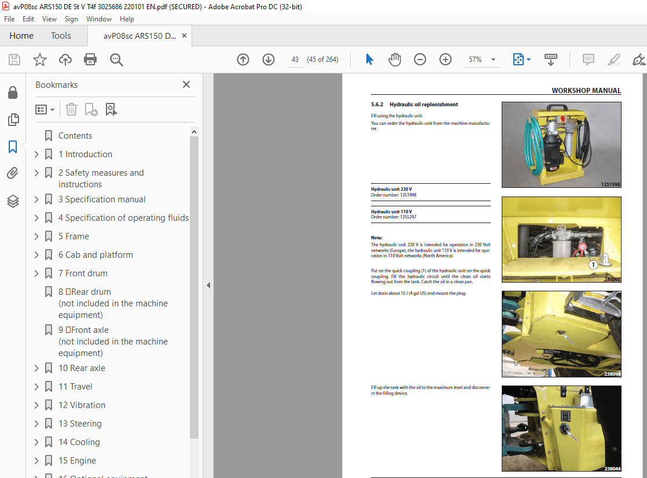Add a comment with the sticky note icon

[x=588, y=60]
